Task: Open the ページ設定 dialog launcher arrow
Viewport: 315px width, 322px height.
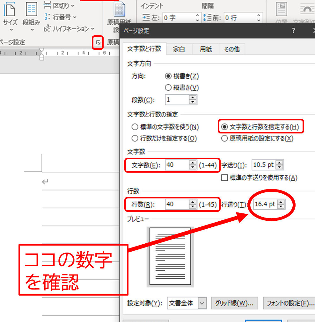Action: click(x=98, y=42)
